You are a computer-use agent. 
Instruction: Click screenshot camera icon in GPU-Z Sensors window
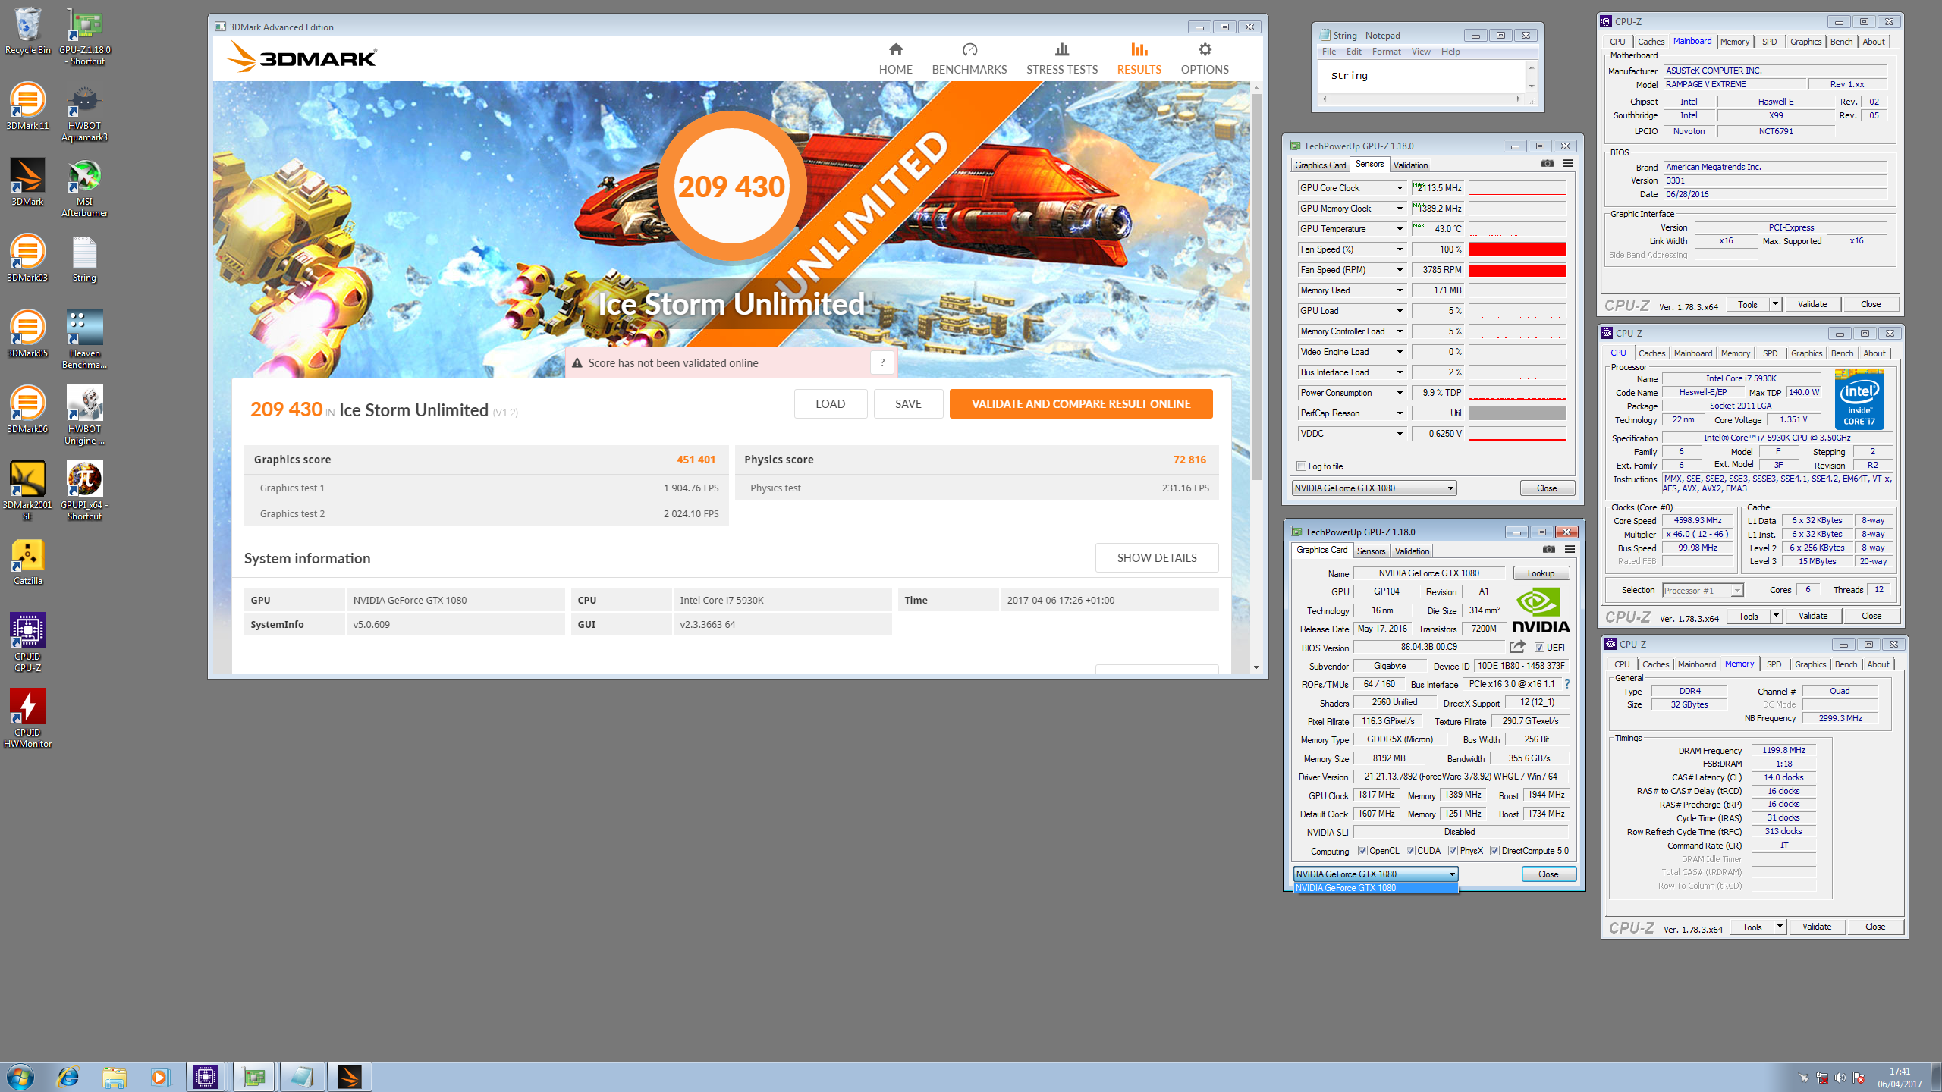[x=1548, y=164]
